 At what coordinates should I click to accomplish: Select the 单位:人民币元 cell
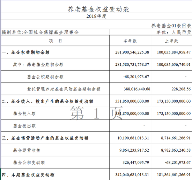click(x=174, y=32)
